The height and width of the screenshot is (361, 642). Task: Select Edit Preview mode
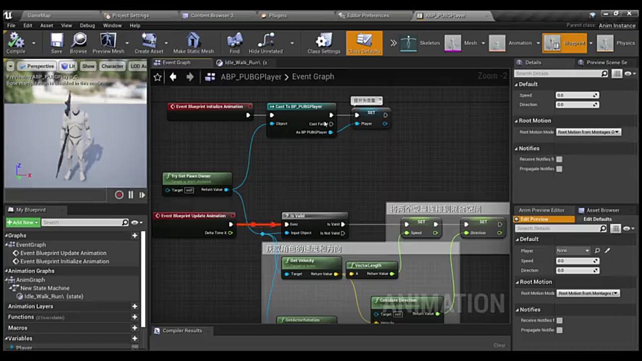(x=544, y=219)
